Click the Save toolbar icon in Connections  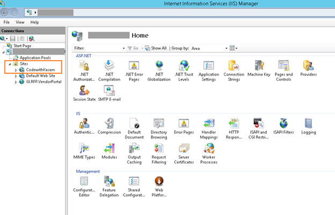pos(12,39)
